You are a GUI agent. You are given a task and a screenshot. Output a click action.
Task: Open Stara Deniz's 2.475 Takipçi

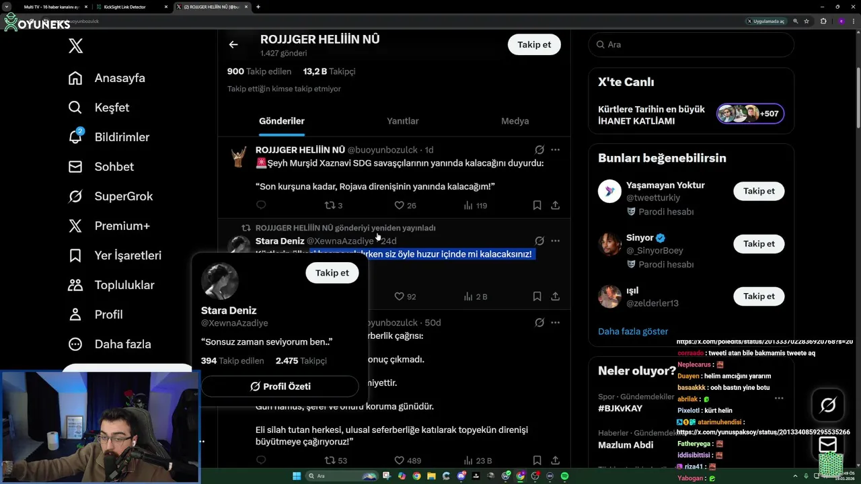pyautogui.click(x=301, y=361)
